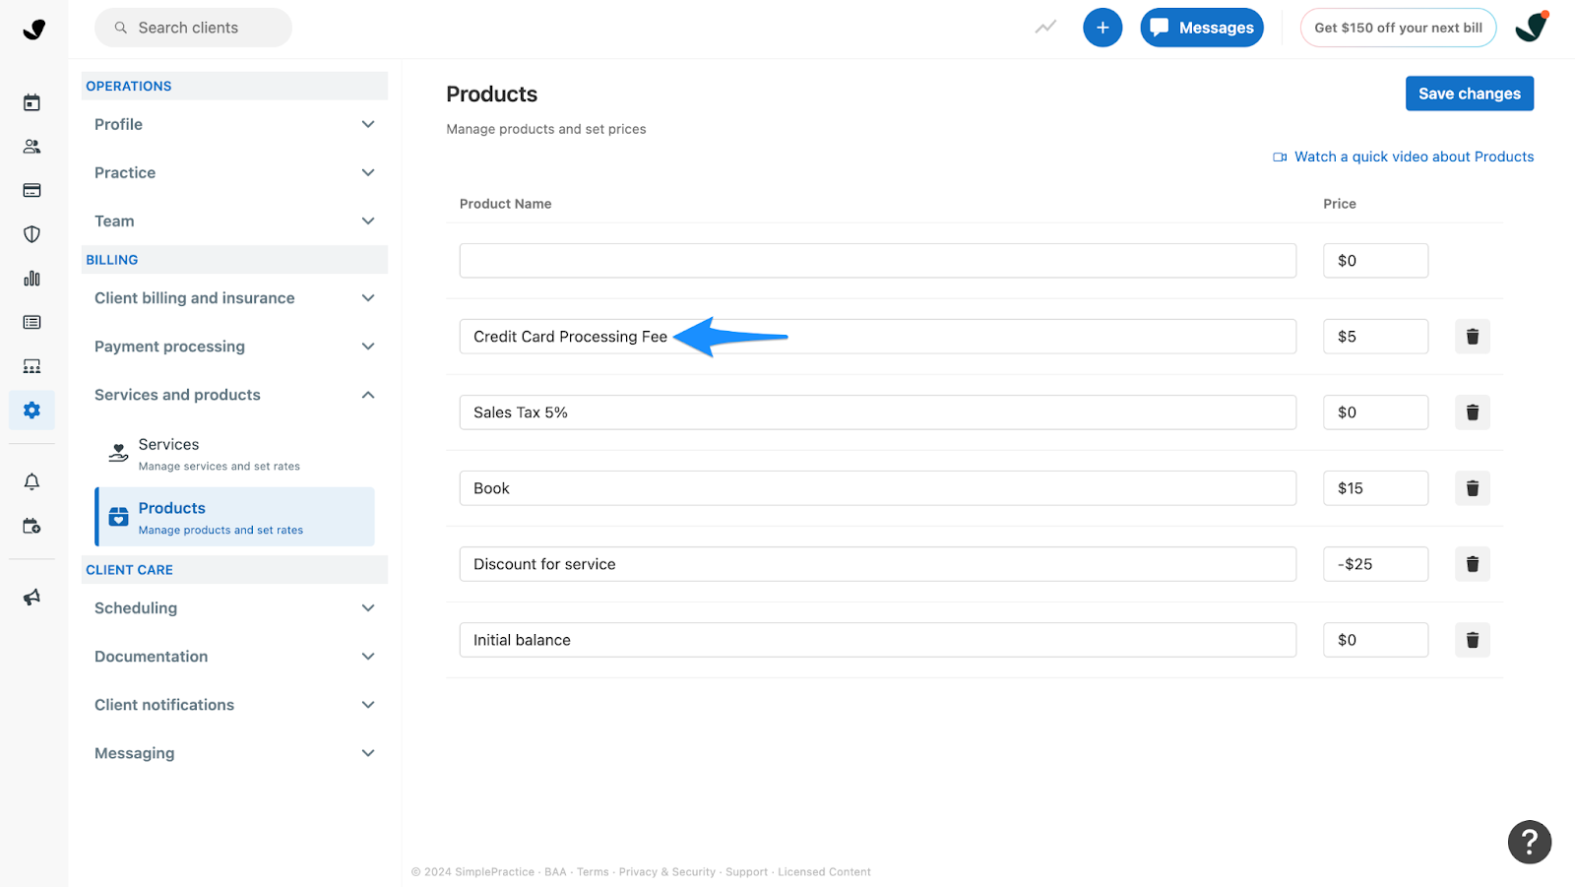Watch a quick video about Products
The width and height of the screenshot is (1575, 887).
point(1404,157)
